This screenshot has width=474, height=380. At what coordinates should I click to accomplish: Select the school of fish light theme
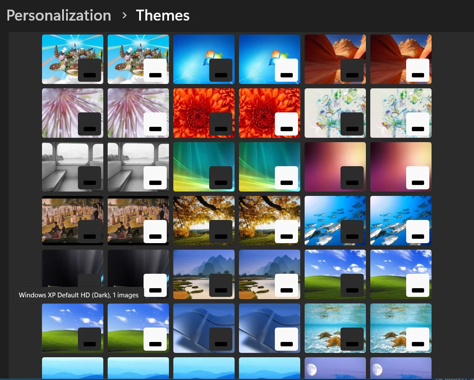coord(400,220)
